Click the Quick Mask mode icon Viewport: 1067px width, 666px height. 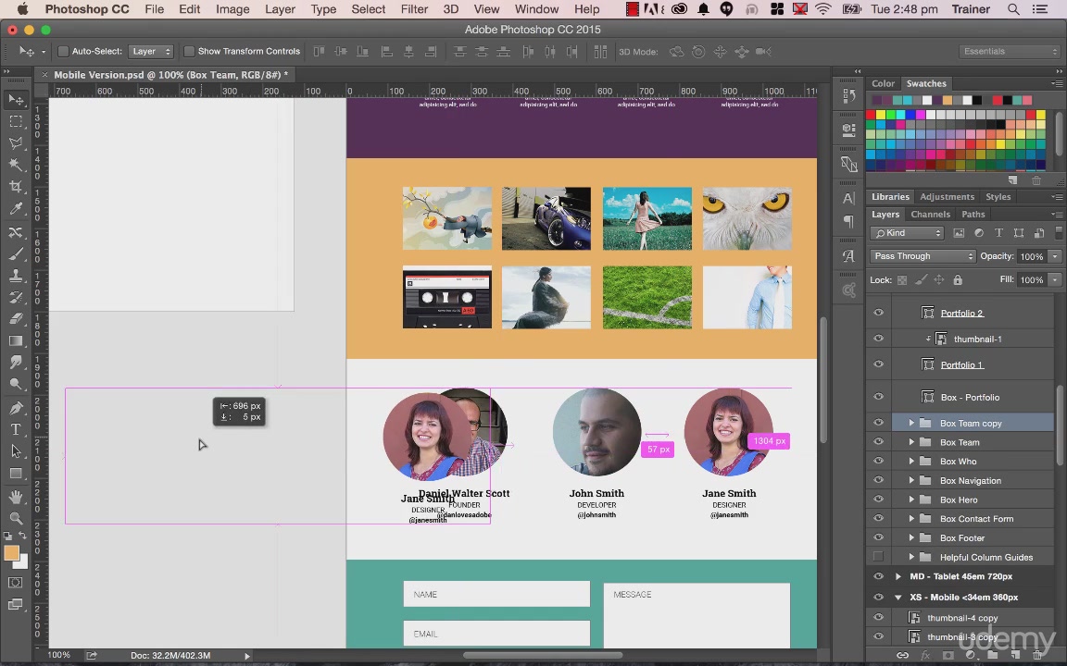tap(15, 583)
